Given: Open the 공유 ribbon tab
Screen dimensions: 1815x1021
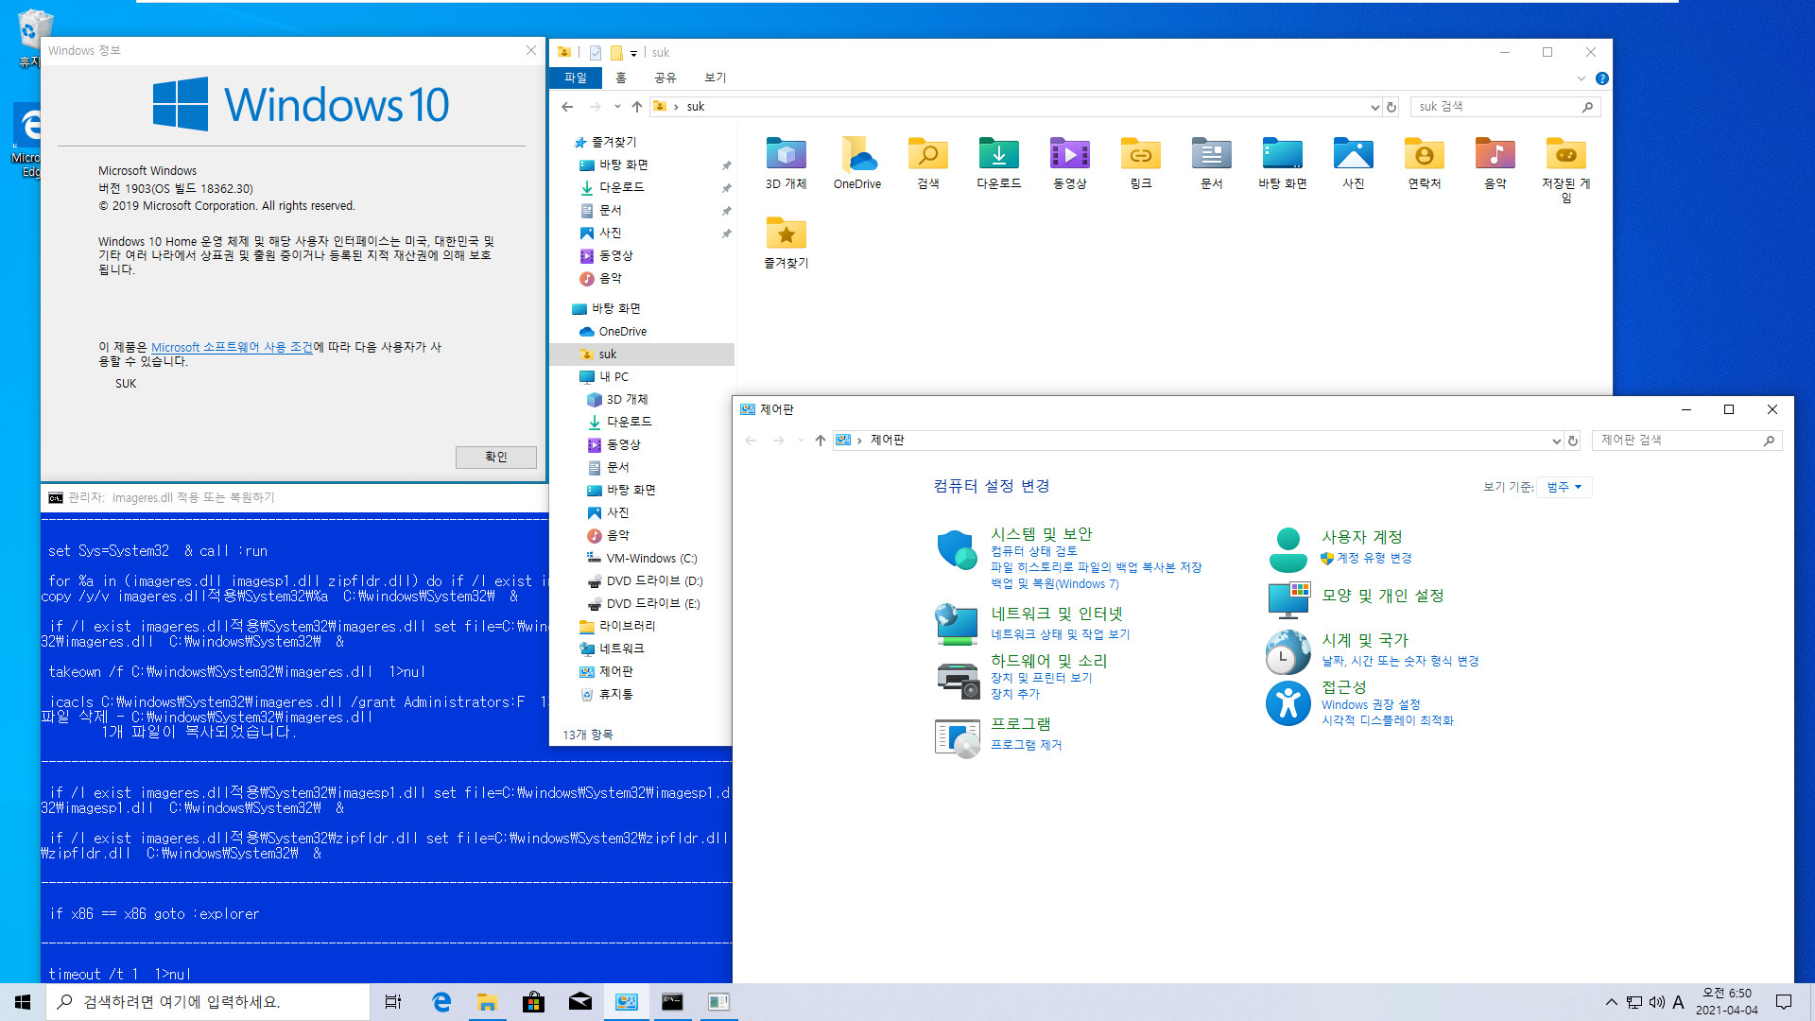Looking at the screenshot, I should click(665, 78).
